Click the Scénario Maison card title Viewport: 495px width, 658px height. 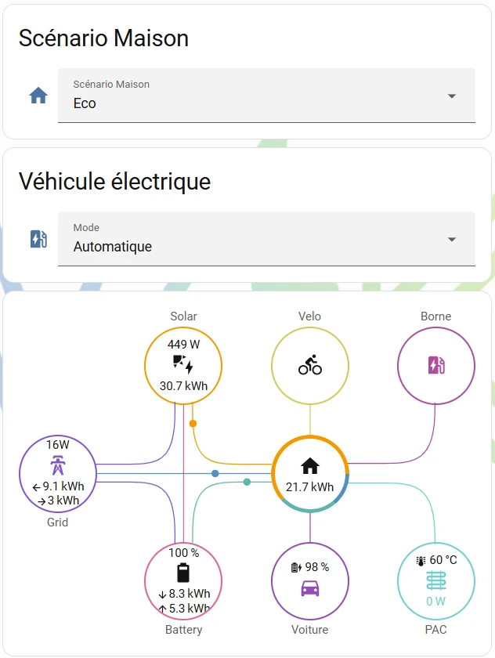click(103, 38)
